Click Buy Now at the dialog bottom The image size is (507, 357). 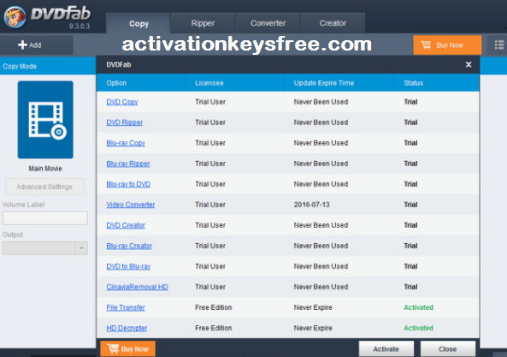[x=127, y=349]
